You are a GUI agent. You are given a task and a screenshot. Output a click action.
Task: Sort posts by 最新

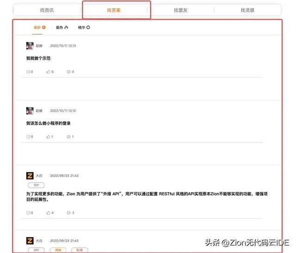pyautogui.click(x=39, y=27)
